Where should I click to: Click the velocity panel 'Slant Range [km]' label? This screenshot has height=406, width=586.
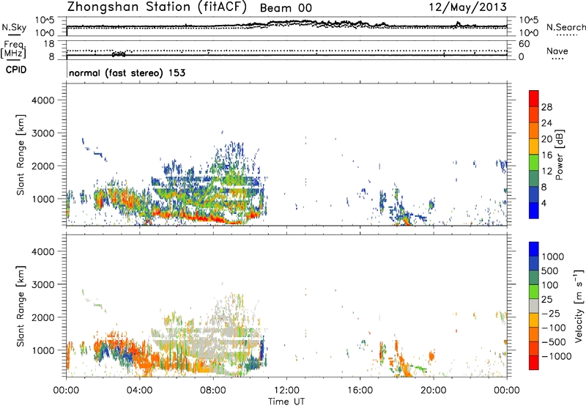tap(21, 306)
